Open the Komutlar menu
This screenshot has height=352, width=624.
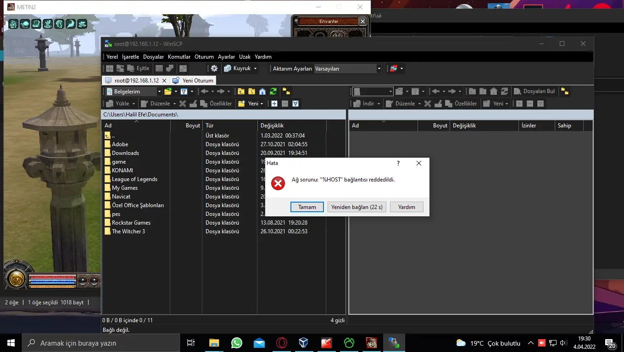(179, 57)
